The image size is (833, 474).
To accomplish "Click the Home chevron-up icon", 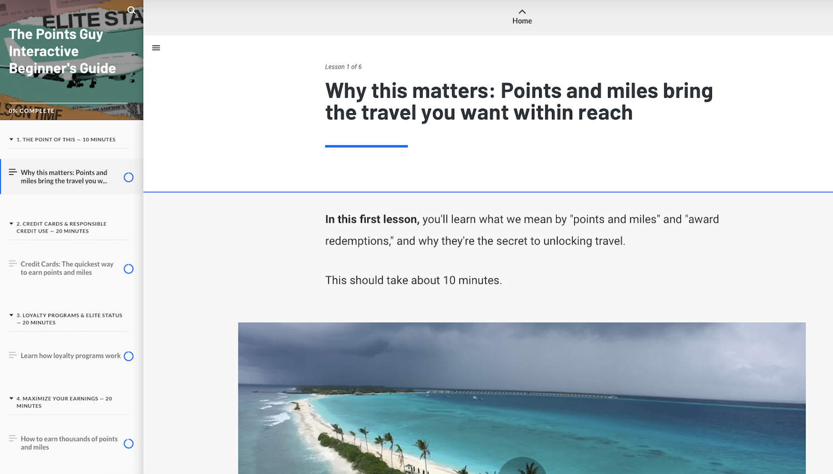I will [522, 12].
